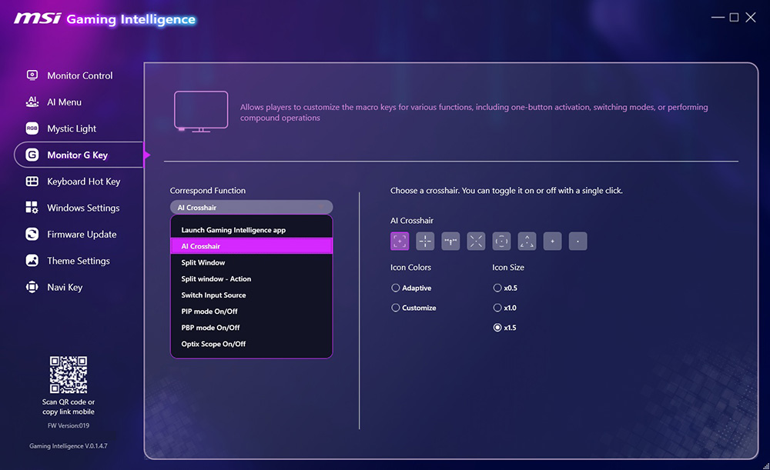The height and width of the screenshot is (470, 770).
Task: Select the first bracketed AI crosshair icon
Action: [399, 241]
